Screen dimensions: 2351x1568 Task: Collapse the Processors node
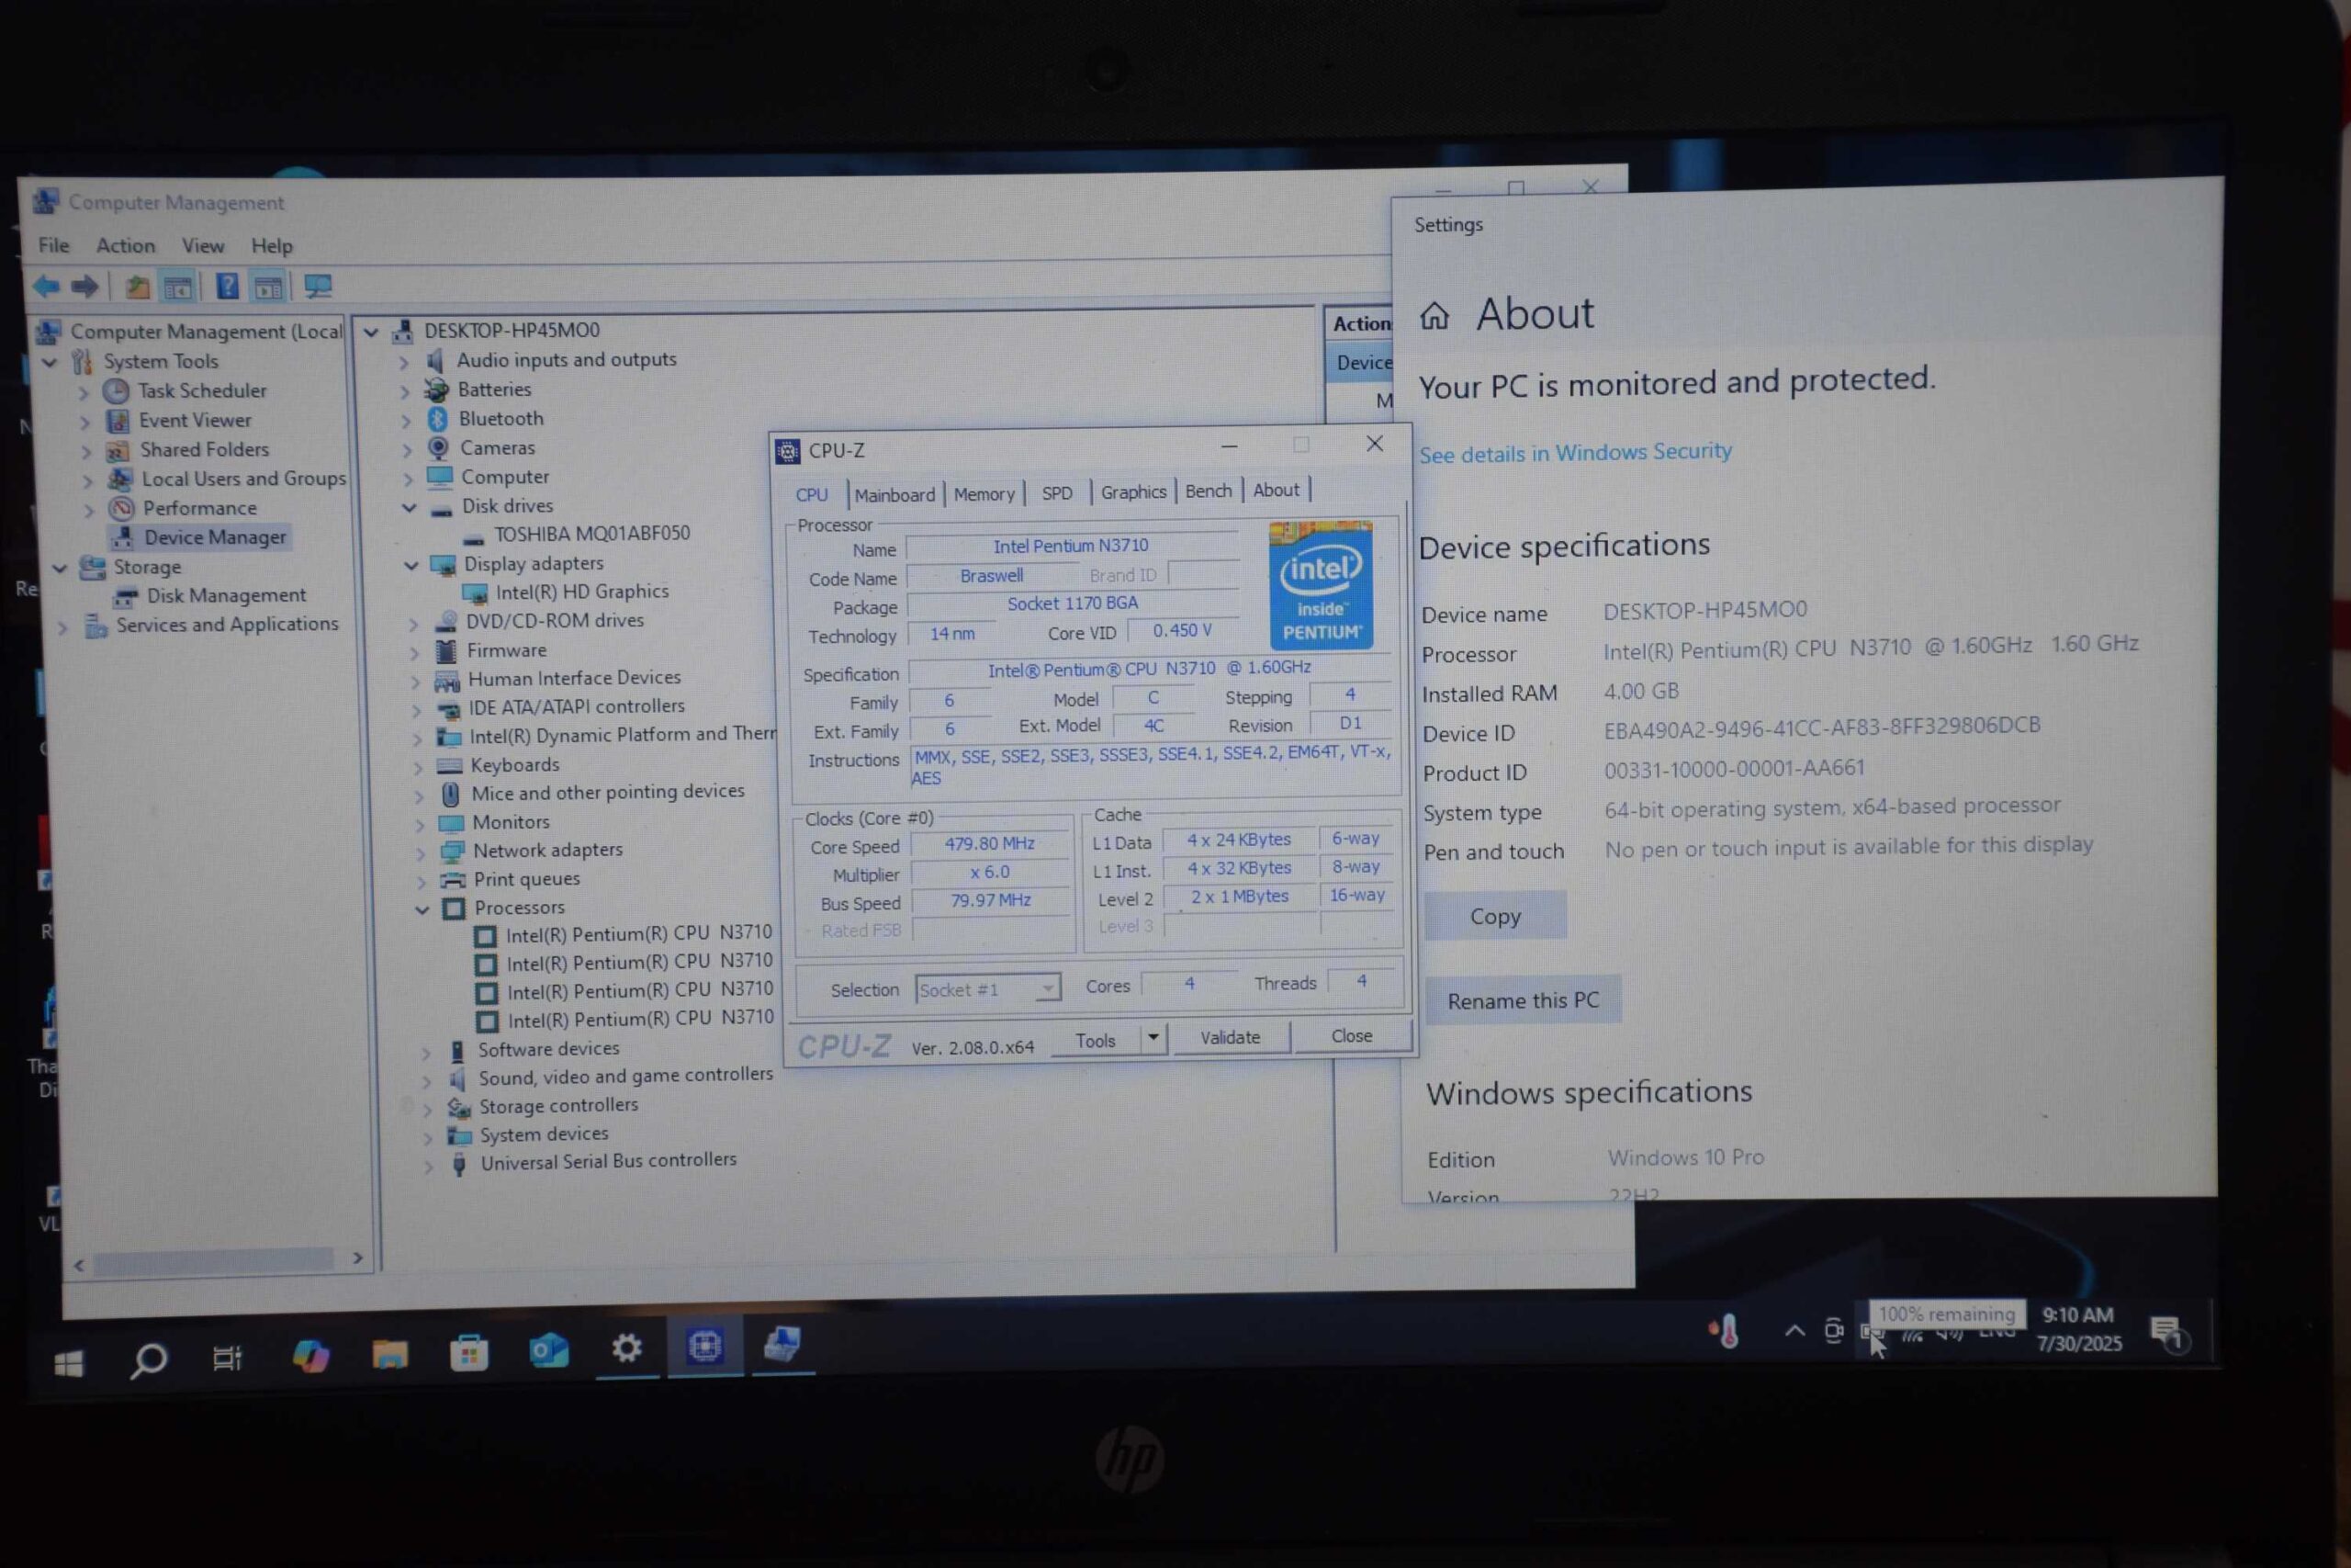(x=422, y=910)
